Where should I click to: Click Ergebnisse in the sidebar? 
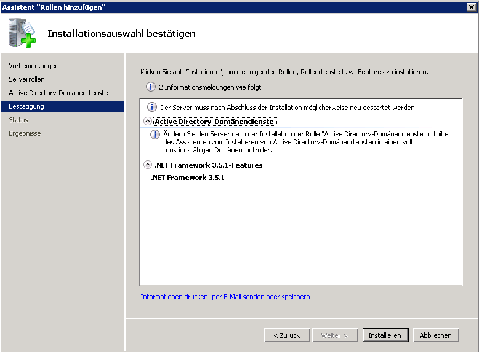tap(25, 133)
